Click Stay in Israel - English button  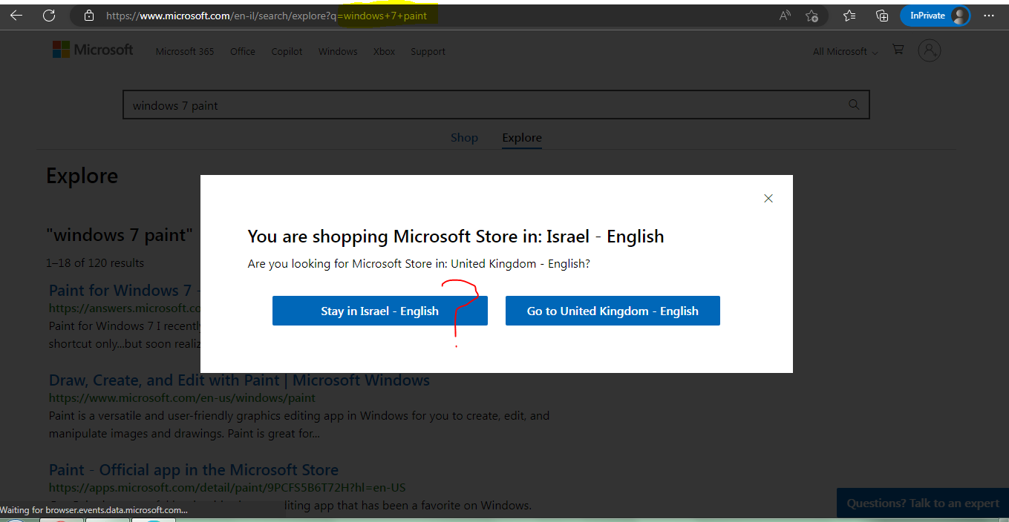[379, 311]
